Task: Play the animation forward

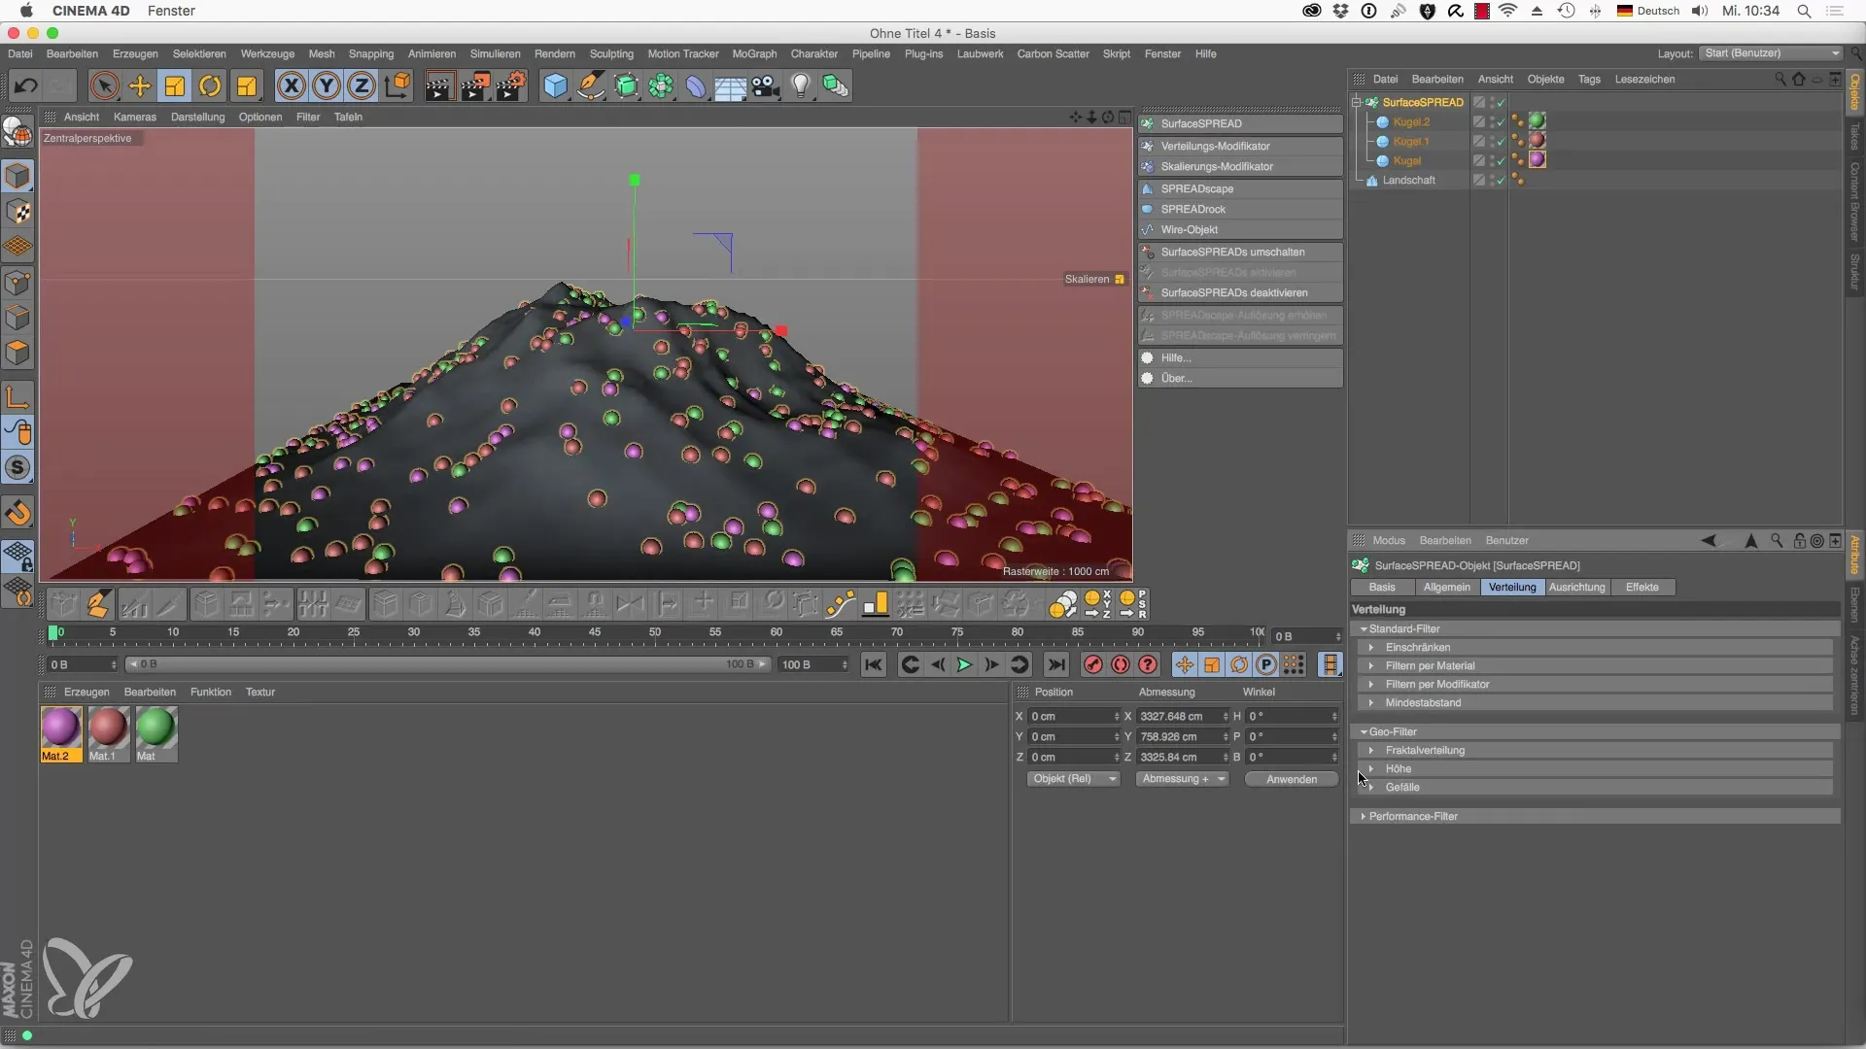Action: click(x=964, y=665)
